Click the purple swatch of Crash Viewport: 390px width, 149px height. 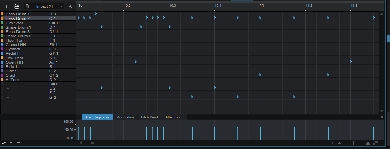click(x=2, y=75)
